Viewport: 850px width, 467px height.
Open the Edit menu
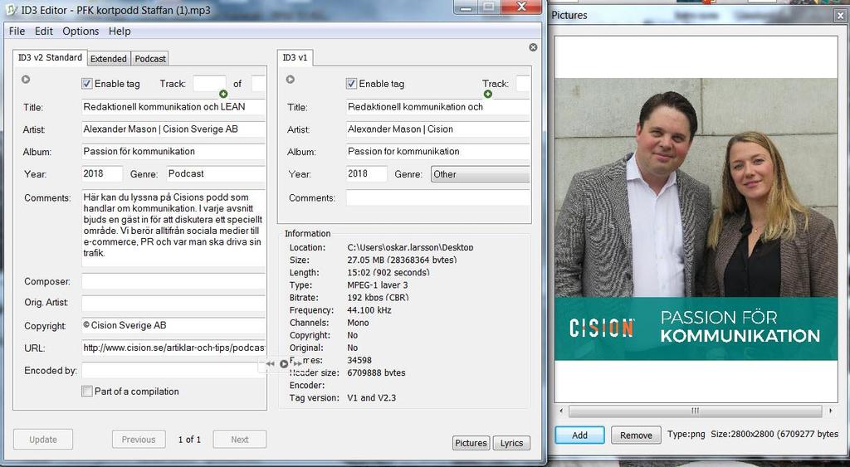tap(44, 31)
